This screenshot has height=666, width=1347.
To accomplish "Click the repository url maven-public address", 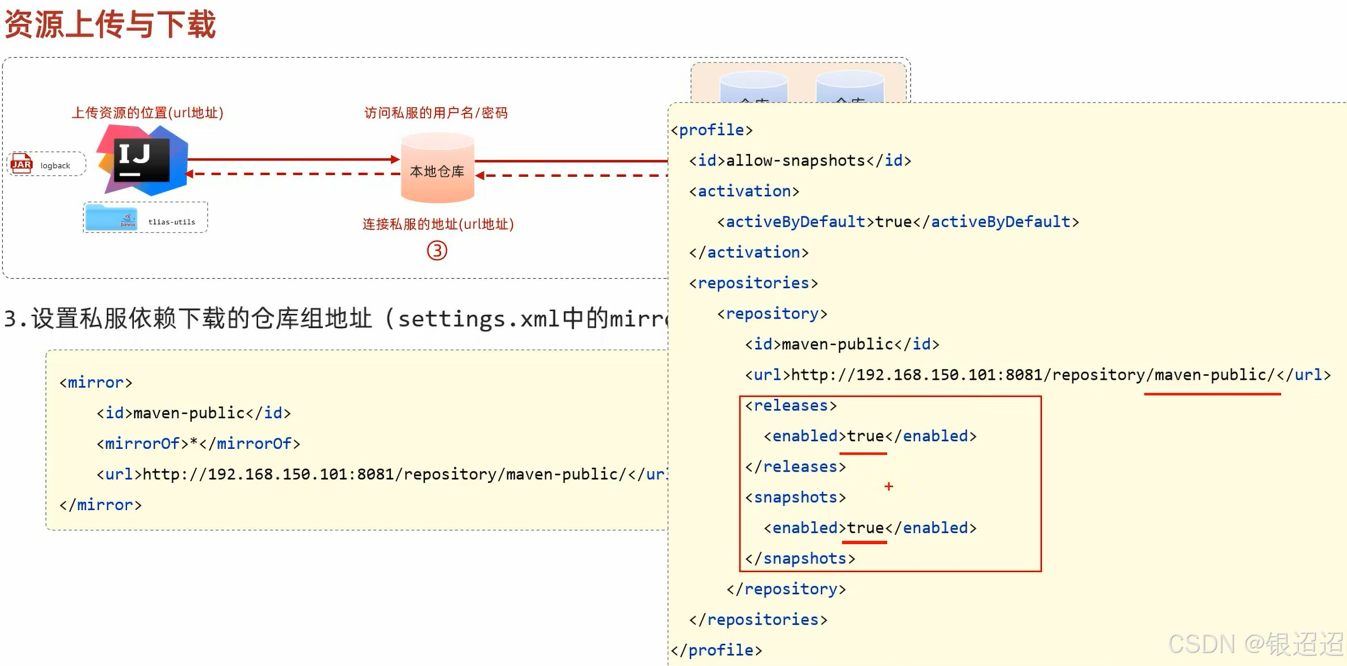I will 1033,375.
